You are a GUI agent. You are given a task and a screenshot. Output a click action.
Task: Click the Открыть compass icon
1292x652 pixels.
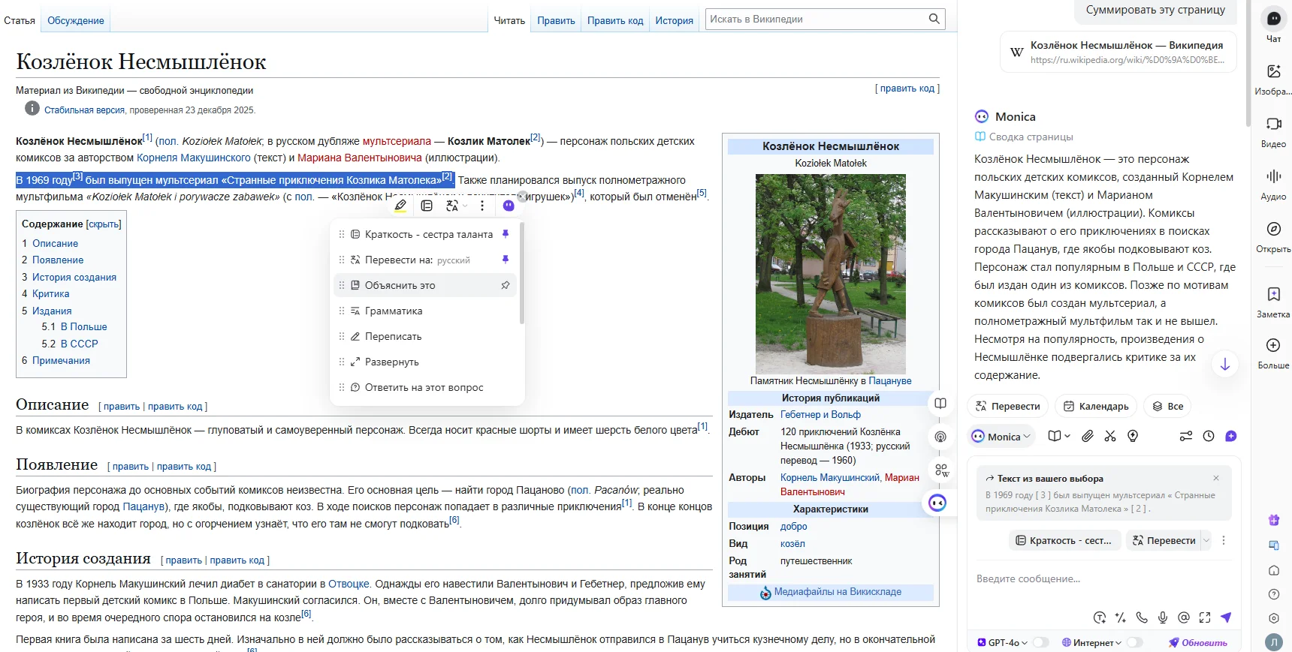(x=1273, y=229)
